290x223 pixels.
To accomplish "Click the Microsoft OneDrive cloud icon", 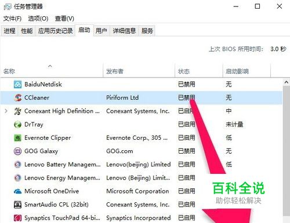I will (x=17, y=191).
